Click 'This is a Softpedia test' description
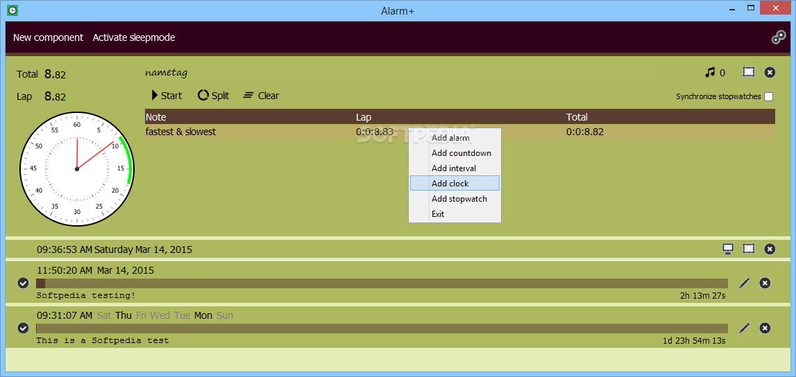The image size is (796, 377). (x=103, y=340)
